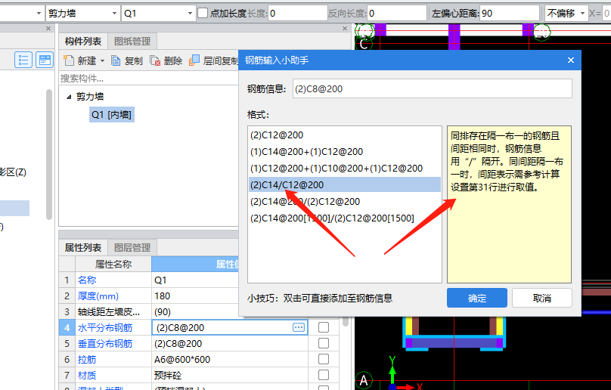Click the 名称 value Q1
This screenshot has width=611, height=390.
160,280
